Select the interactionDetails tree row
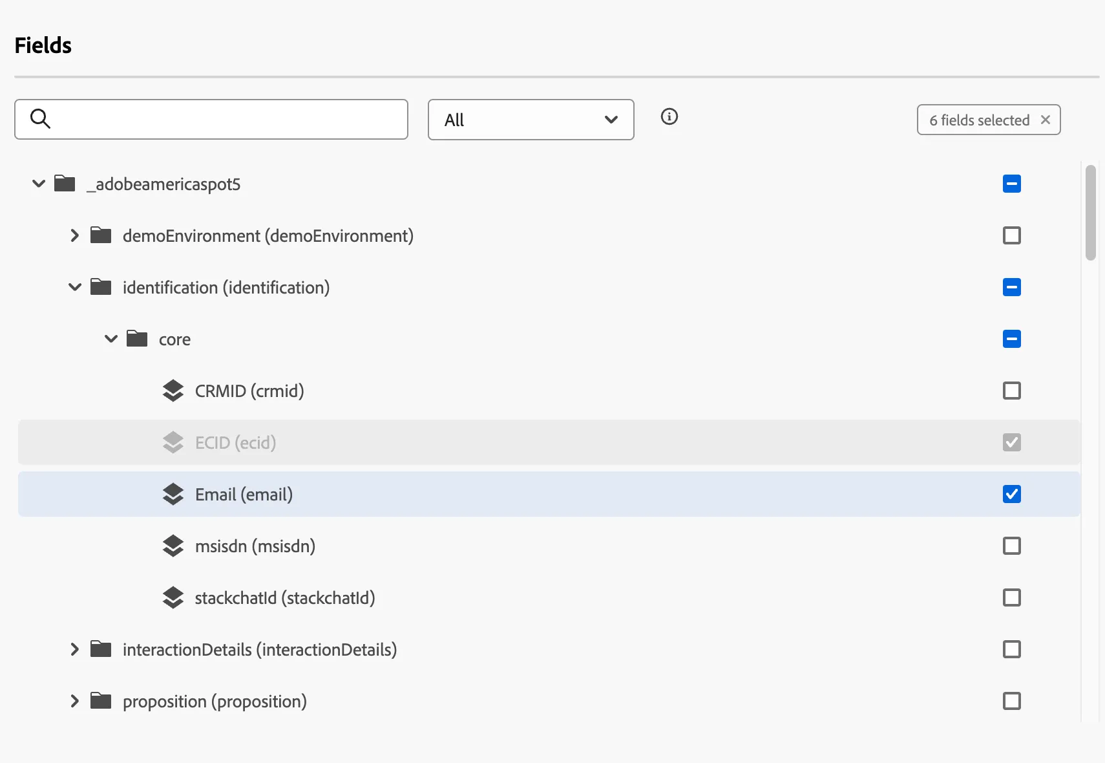This screenshot has width=1105, height=763. point(549,649)
